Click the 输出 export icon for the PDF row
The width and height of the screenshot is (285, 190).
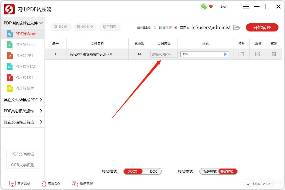pyautogui.click(x=257, y=54)
